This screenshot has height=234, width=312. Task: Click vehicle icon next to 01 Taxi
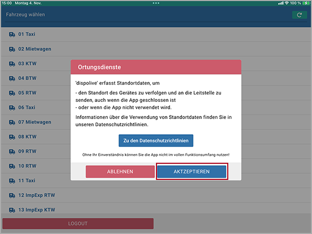click(12, 34)
